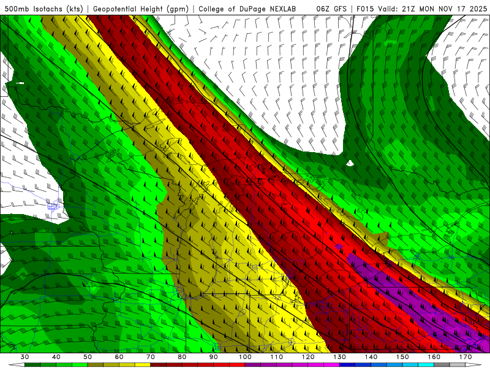
Task: Click the 'Geopotential Height (gpm)' header text
Action: pos(141,9)
